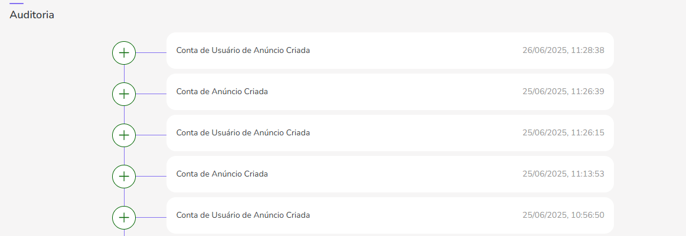Open the 'Conta de Usuário de Anúncio Criada' title at 11:26:15
Image resolution: width=686 pixels, height=236 pixels.
(x=243, y=133)
